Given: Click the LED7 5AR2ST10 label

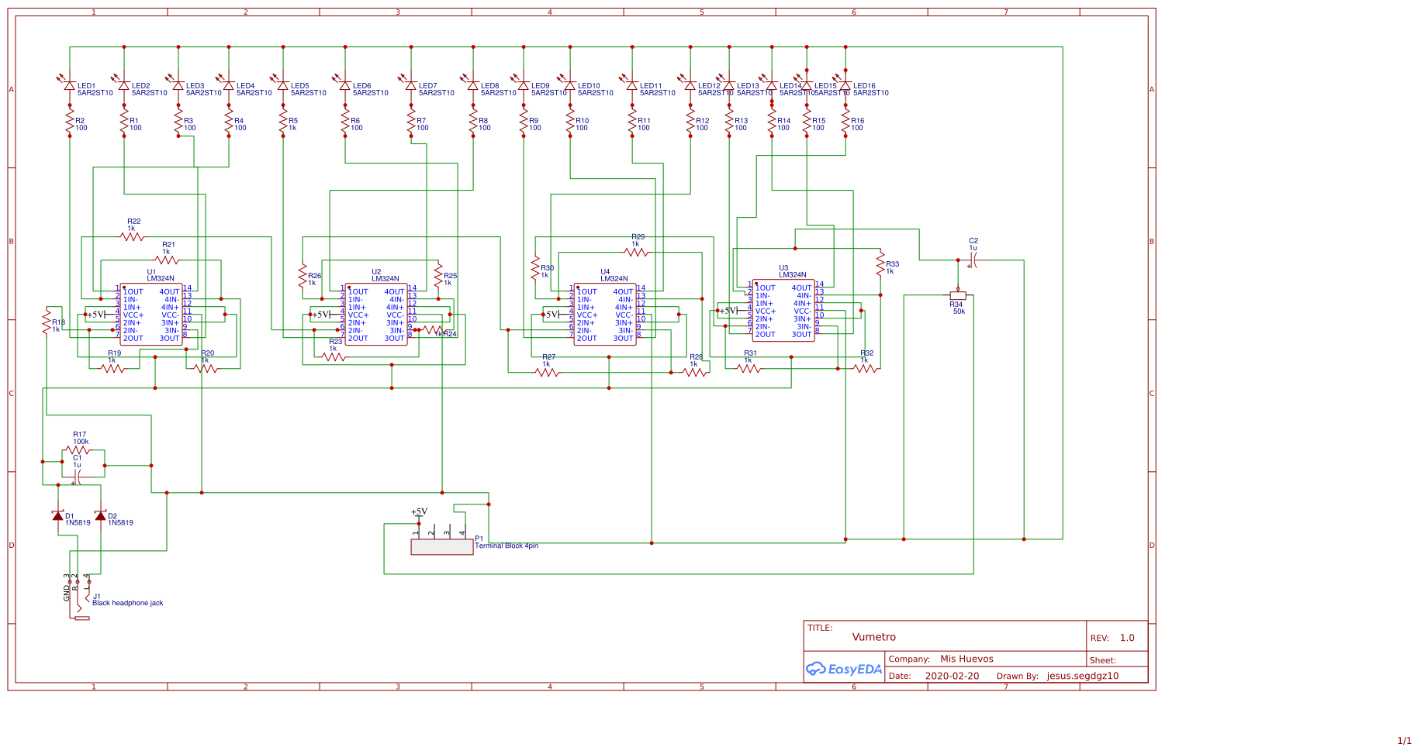Looking at the screenshot, I should coord(437,89).
